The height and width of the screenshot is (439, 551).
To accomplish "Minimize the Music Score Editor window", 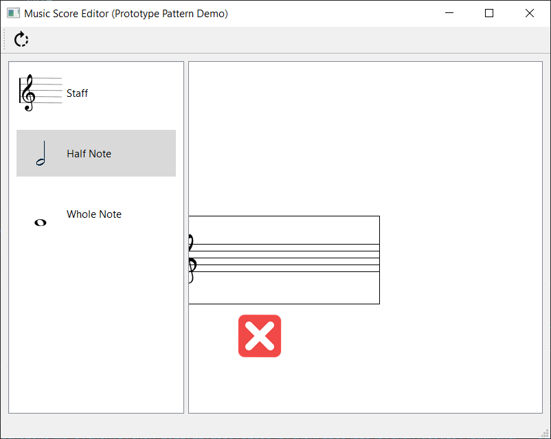I will click(x=449, y=13).
